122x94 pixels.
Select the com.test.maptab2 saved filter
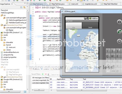tap(40, 83)
